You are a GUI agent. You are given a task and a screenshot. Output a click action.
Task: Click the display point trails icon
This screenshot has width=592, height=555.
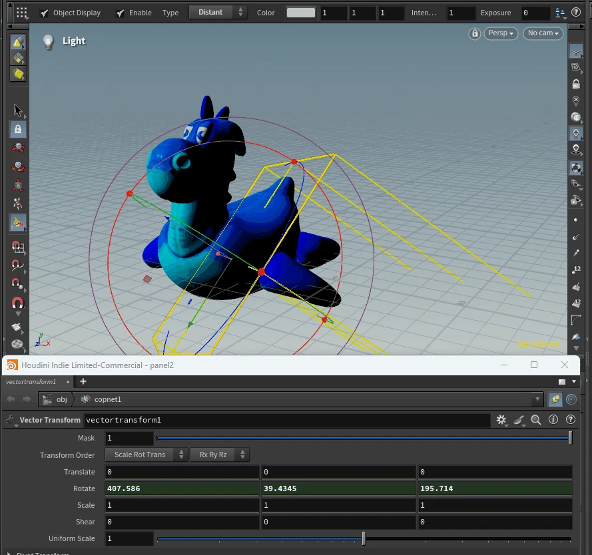(x=576, y=253)
